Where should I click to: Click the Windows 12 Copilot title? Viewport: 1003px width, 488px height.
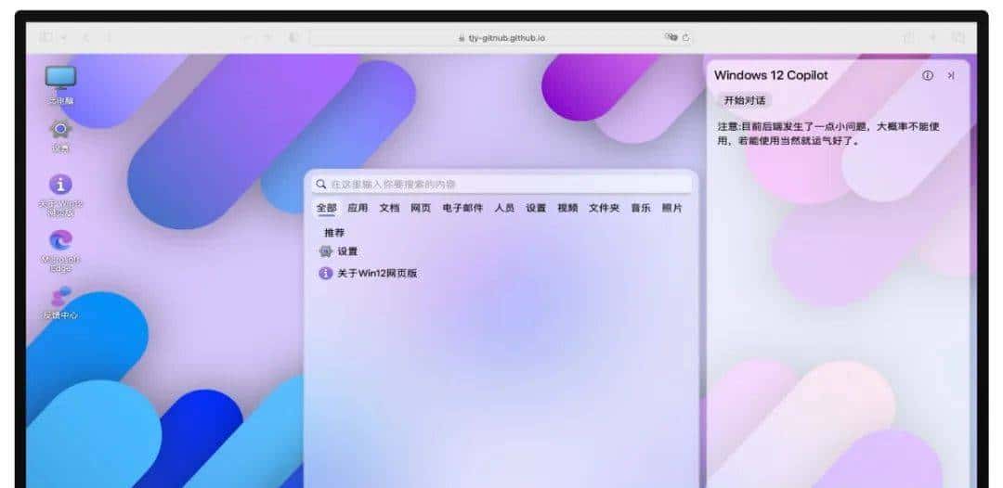tap(771, 75)
